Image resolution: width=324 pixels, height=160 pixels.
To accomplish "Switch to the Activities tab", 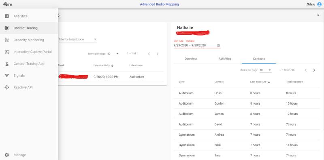I will click(225, 59).
